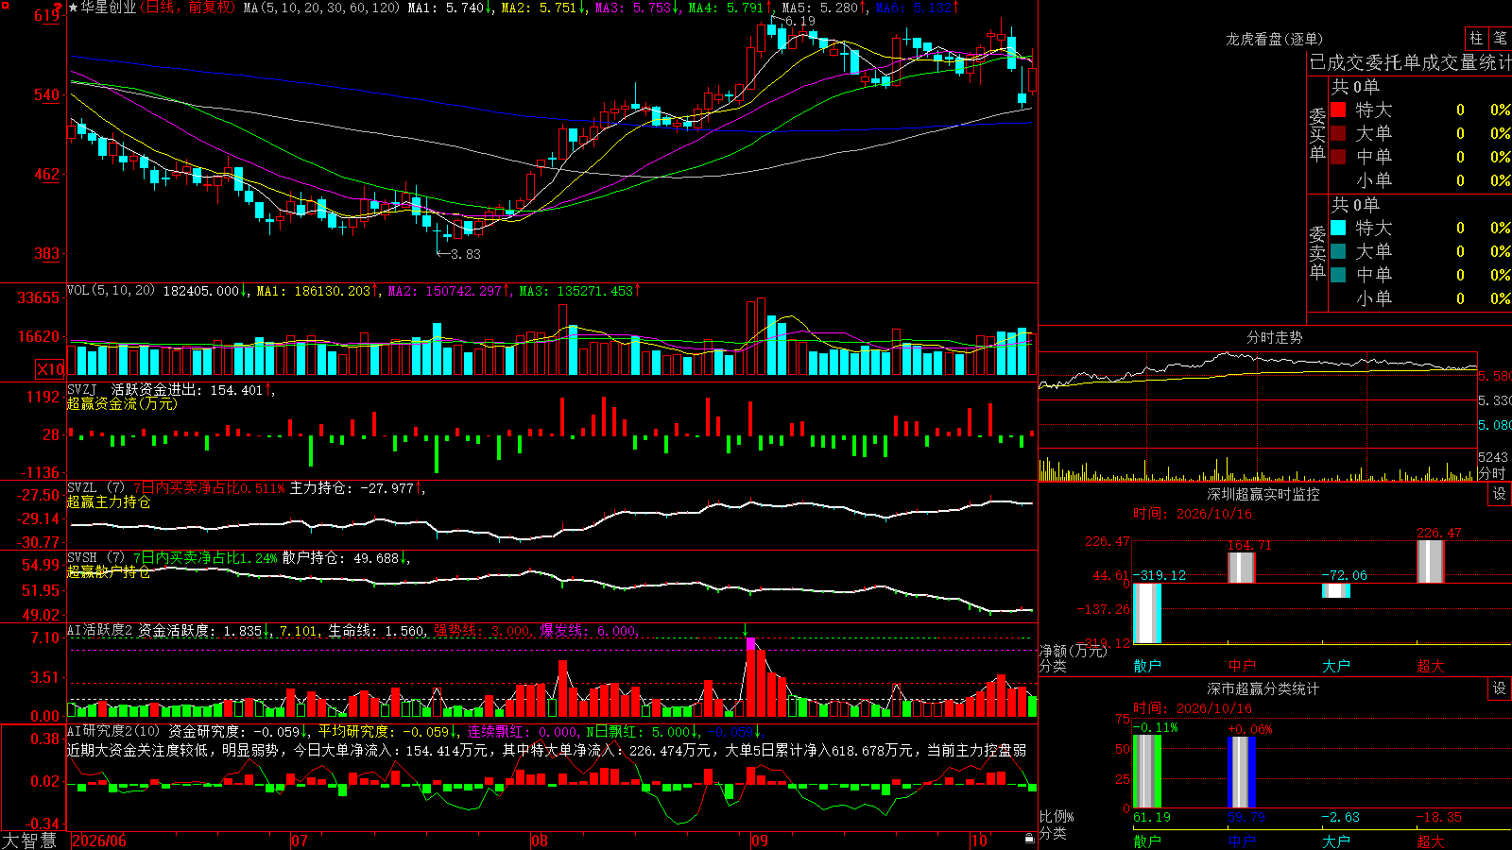Click the 09 month marker on the timeline
Viewport: 1512px width, 850px height.
point(760,841)
